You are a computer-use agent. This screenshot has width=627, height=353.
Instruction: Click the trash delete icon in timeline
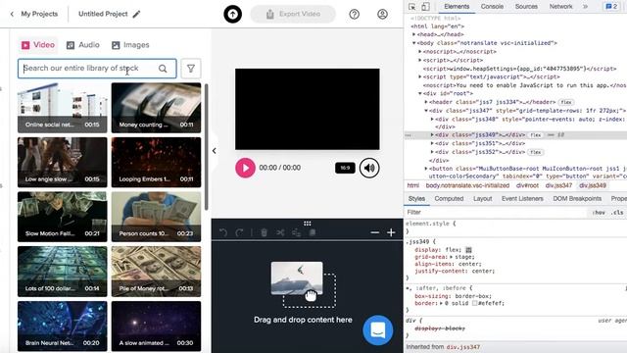264,232
